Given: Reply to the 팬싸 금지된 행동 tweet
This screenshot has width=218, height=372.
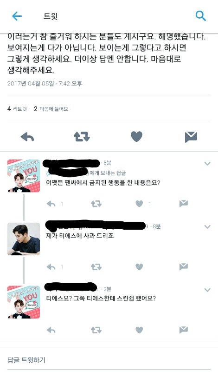Looking at the screenshot, I should pos(51,204).
